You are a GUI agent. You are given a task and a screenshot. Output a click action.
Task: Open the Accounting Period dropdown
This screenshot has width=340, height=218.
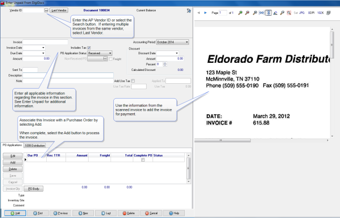(x=186, y=42)
